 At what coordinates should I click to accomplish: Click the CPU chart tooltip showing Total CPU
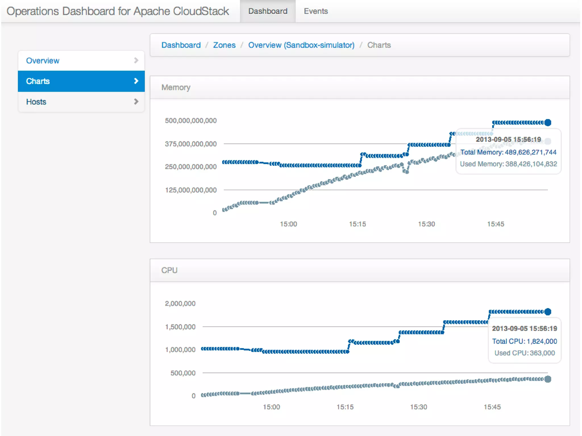(524, 341)
